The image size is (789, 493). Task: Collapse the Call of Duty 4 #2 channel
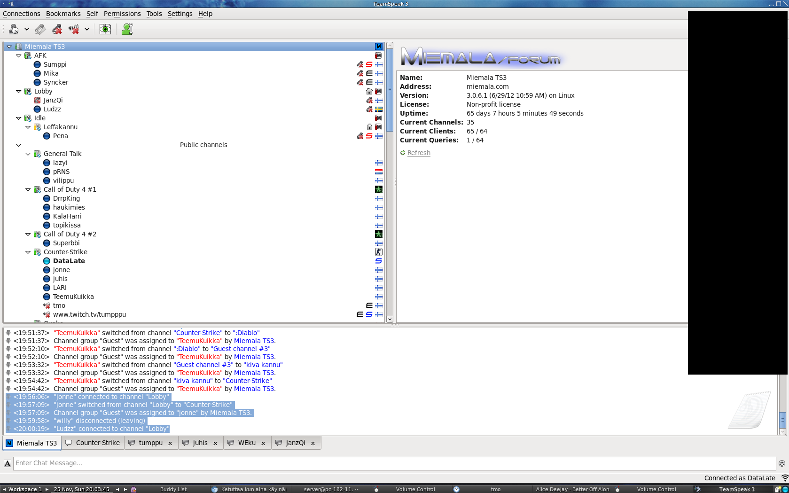click(x=28, y=234)
